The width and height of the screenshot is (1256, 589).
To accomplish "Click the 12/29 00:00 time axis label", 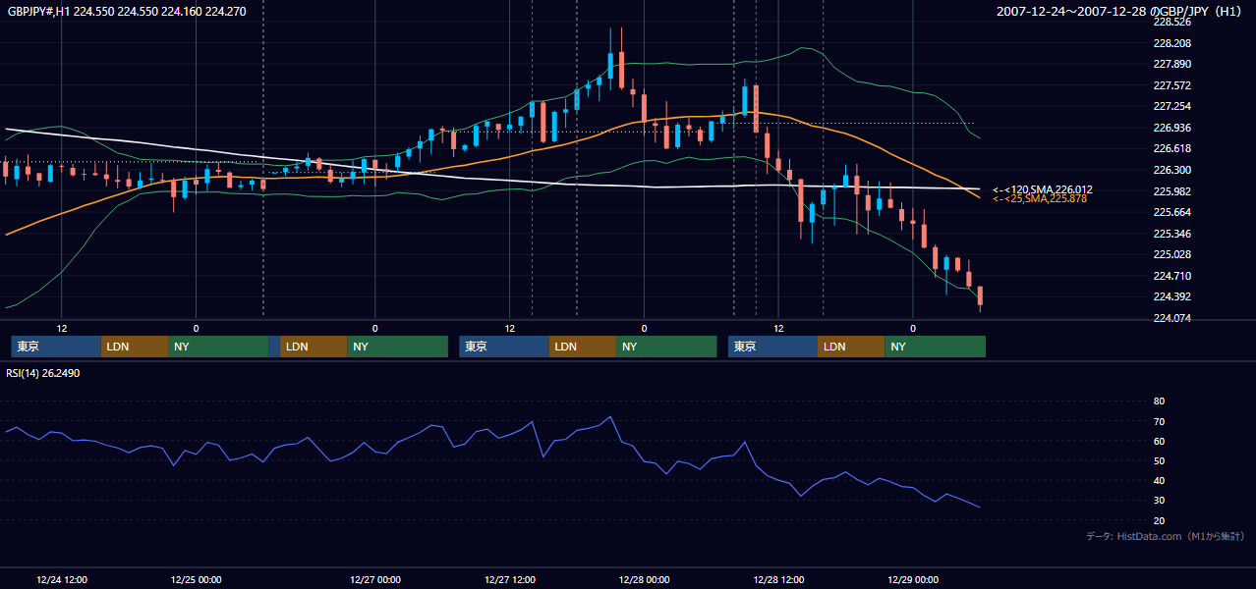I will [x=913, y=580].
